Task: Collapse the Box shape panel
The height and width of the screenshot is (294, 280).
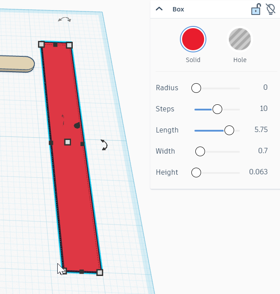Action: (160, 9)
